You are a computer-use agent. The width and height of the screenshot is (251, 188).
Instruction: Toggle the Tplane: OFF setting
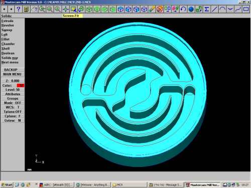click(13, 112)
